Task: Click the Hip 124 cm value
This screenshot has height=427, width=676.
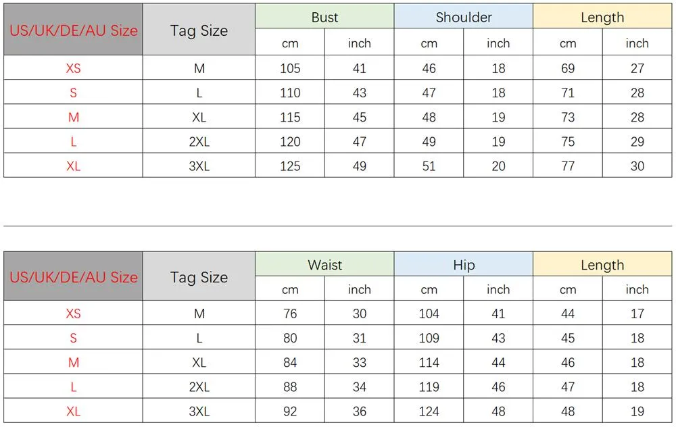Action: 429,411
